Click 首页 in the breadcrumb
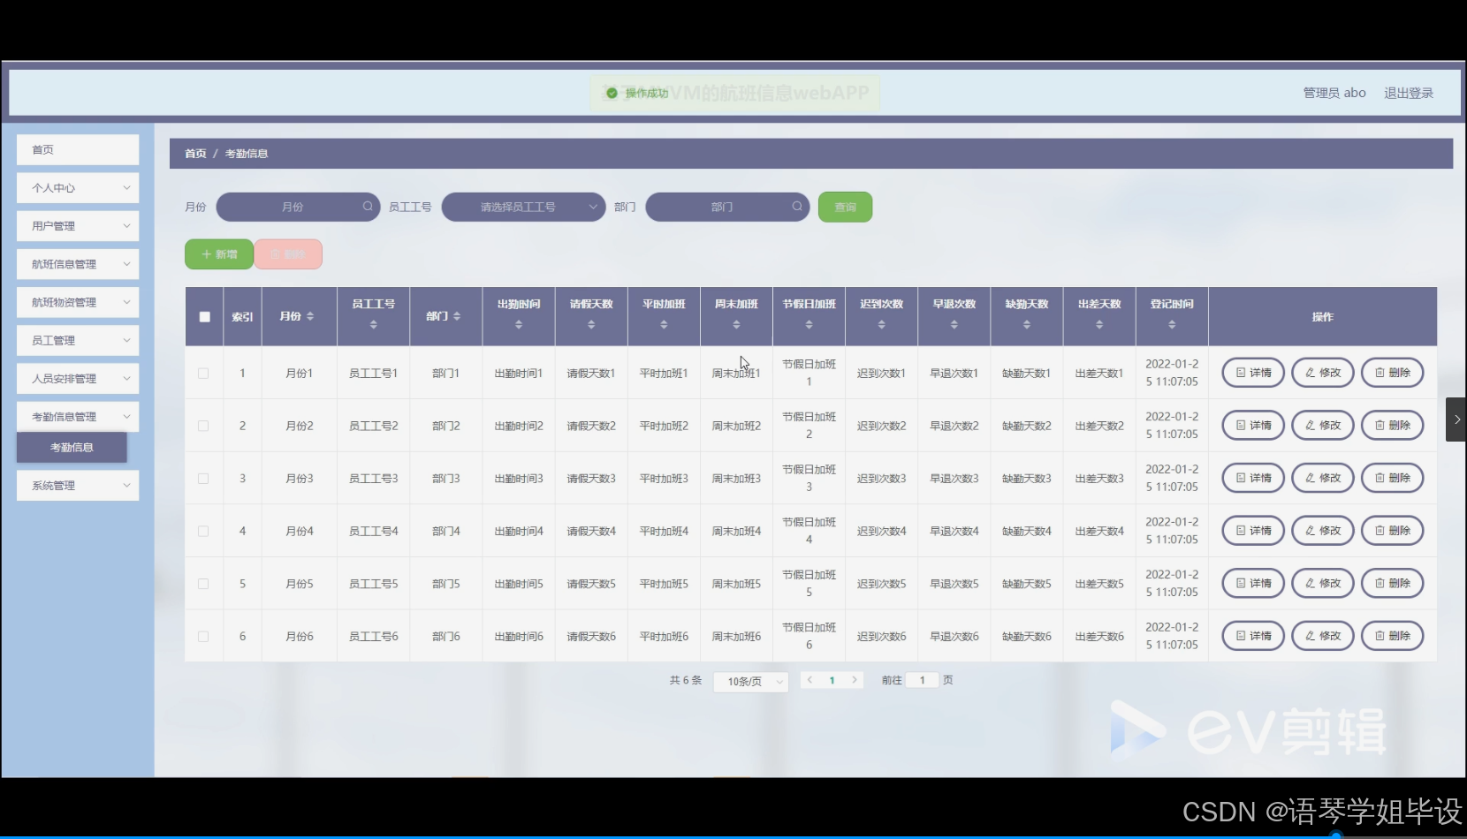Screen dimensions: 1467x839 (195, 154)
